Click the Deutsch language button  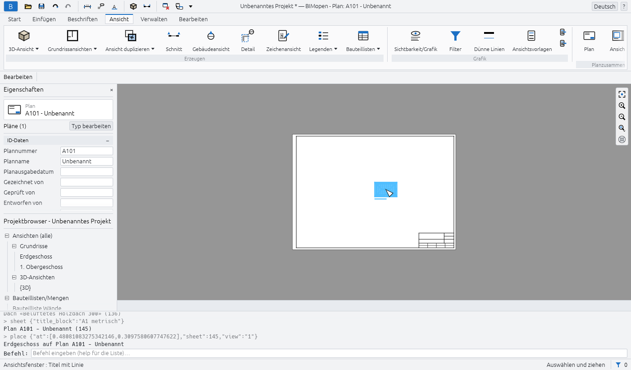tap(604, 6)
